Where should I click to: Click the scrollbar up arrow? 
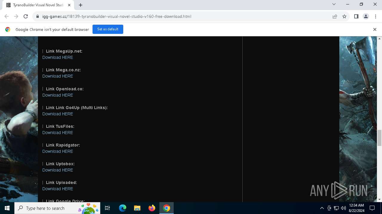[379, 39]
